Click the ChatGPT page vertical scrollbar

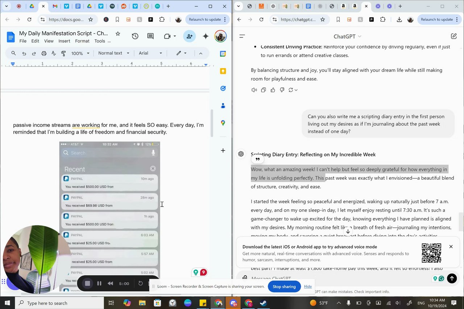pos(461,222)
